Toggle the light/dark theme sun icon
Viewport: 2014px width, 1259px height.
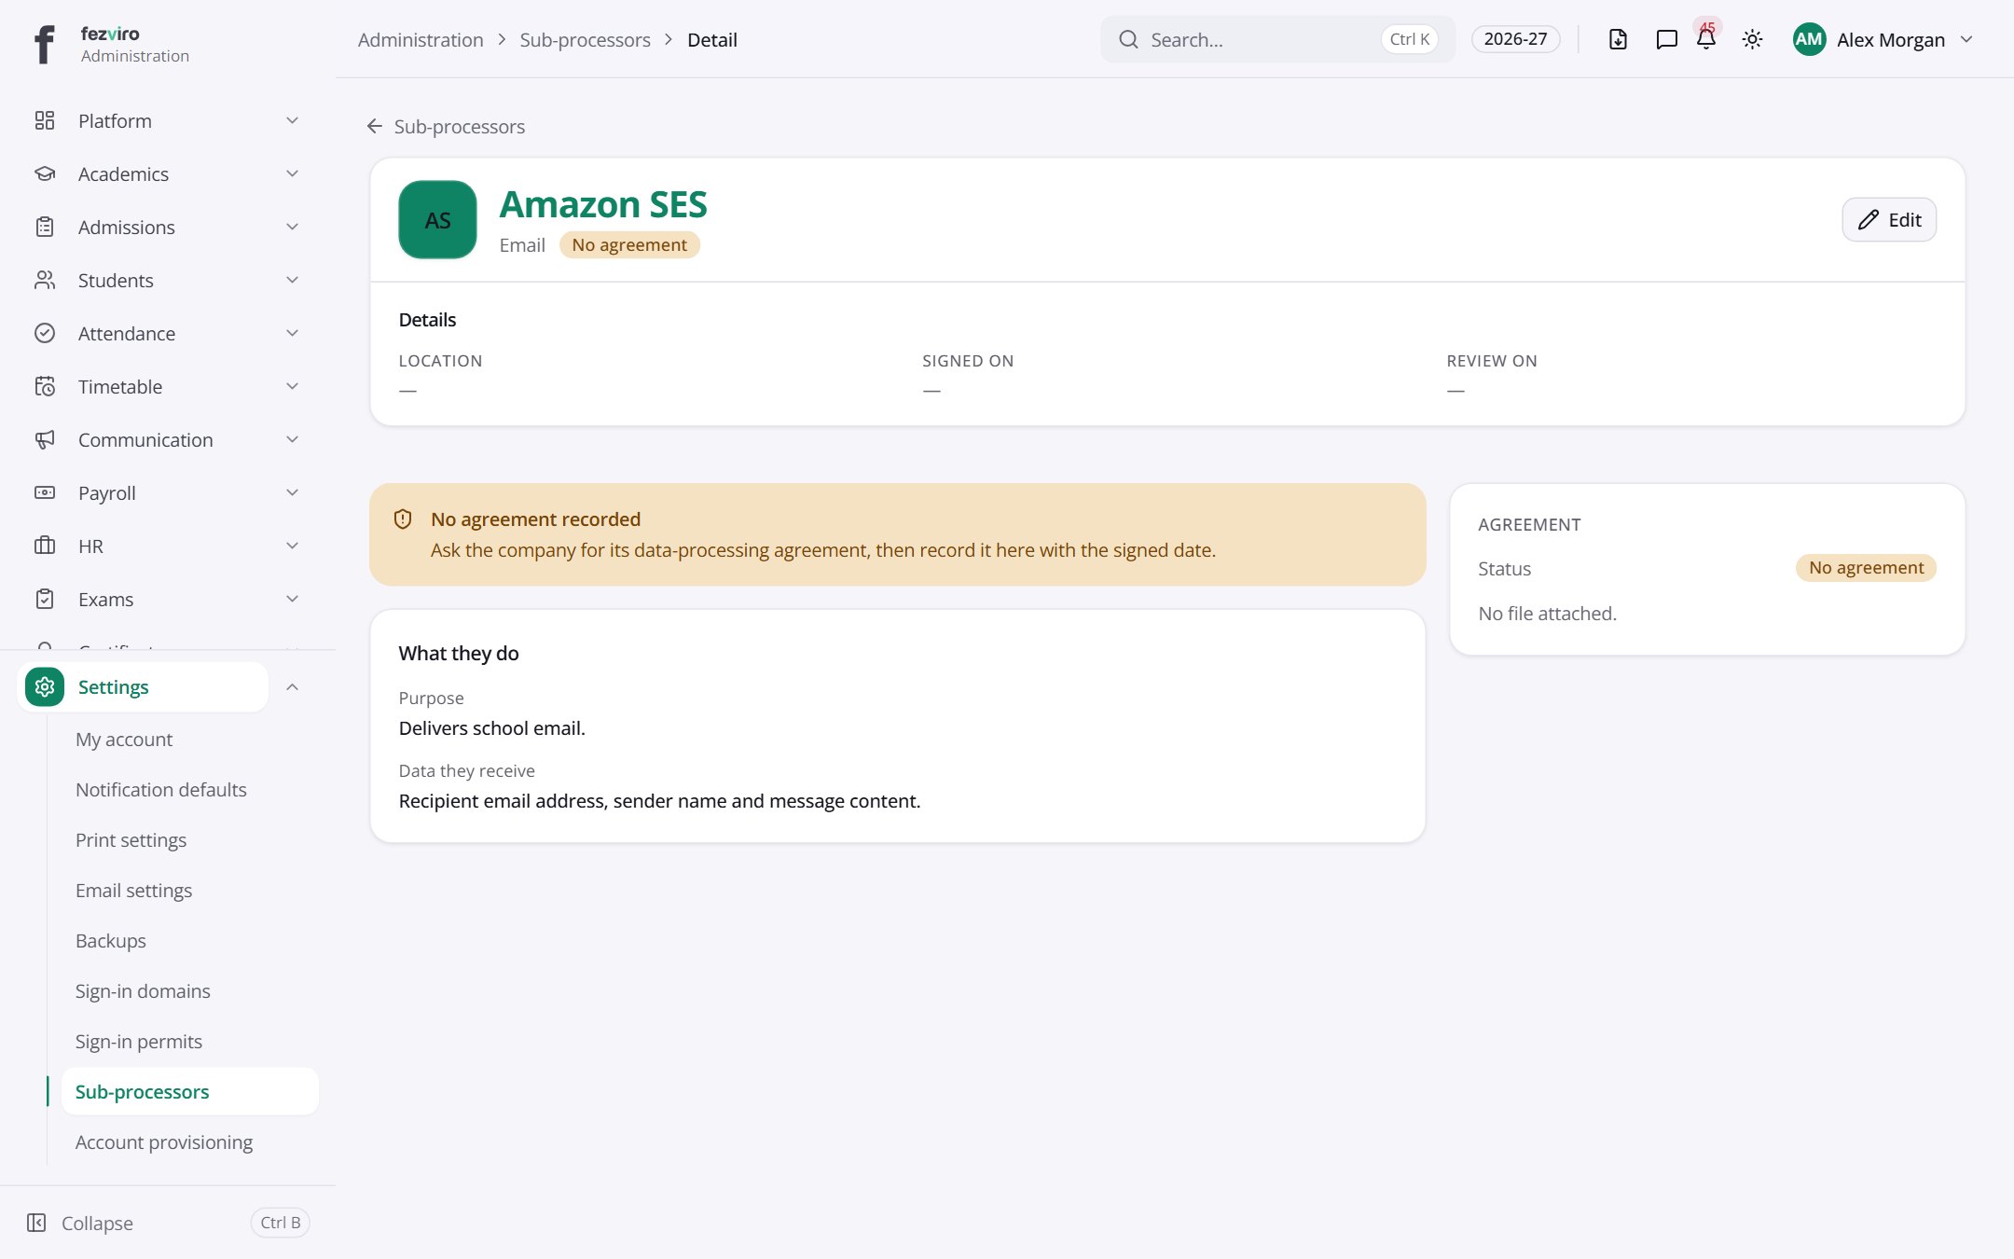coord(1752,39)
